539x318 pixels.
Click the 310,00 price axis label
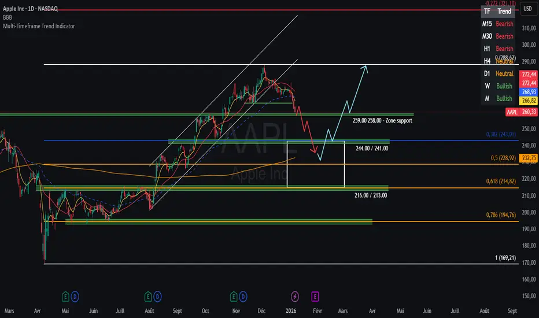tap(529, 28)
